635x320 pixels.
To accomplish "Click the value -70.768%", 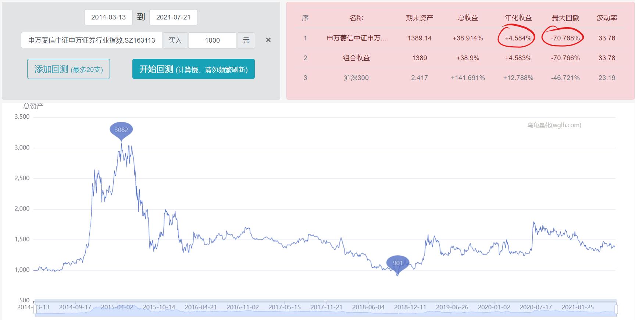I will (566, 38).
